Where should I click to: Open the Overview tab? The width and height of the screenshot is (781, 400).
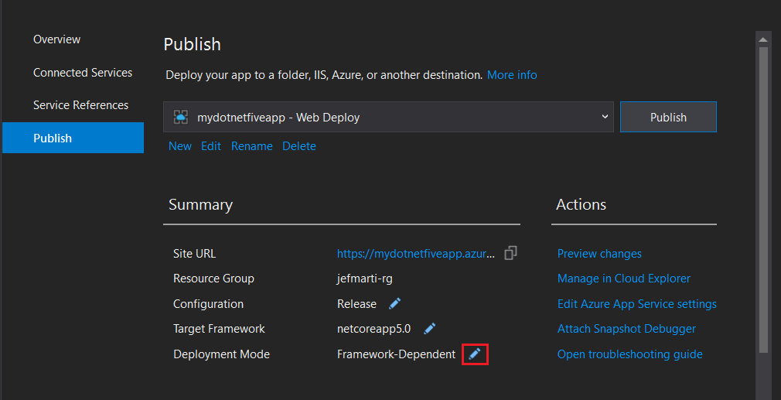coord(56,39)
